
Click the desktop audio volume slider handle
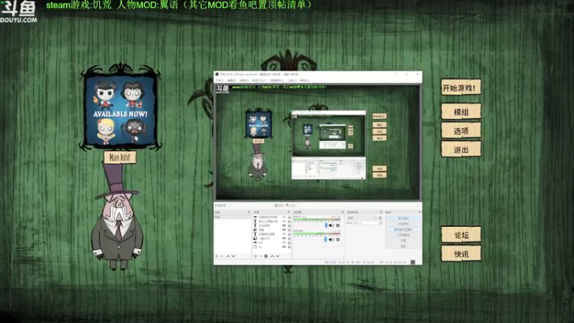pos(326,240)
